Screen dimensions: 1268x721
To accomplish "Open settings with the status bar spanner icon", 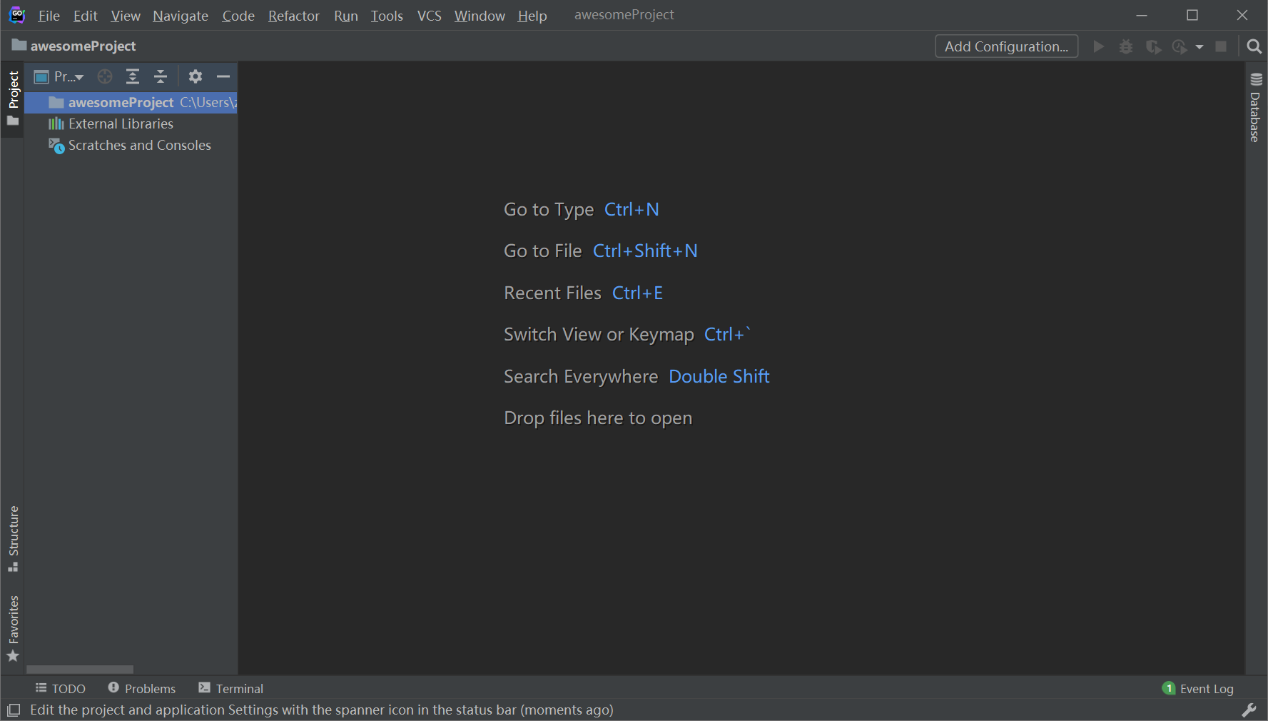I will (1249, 710).
